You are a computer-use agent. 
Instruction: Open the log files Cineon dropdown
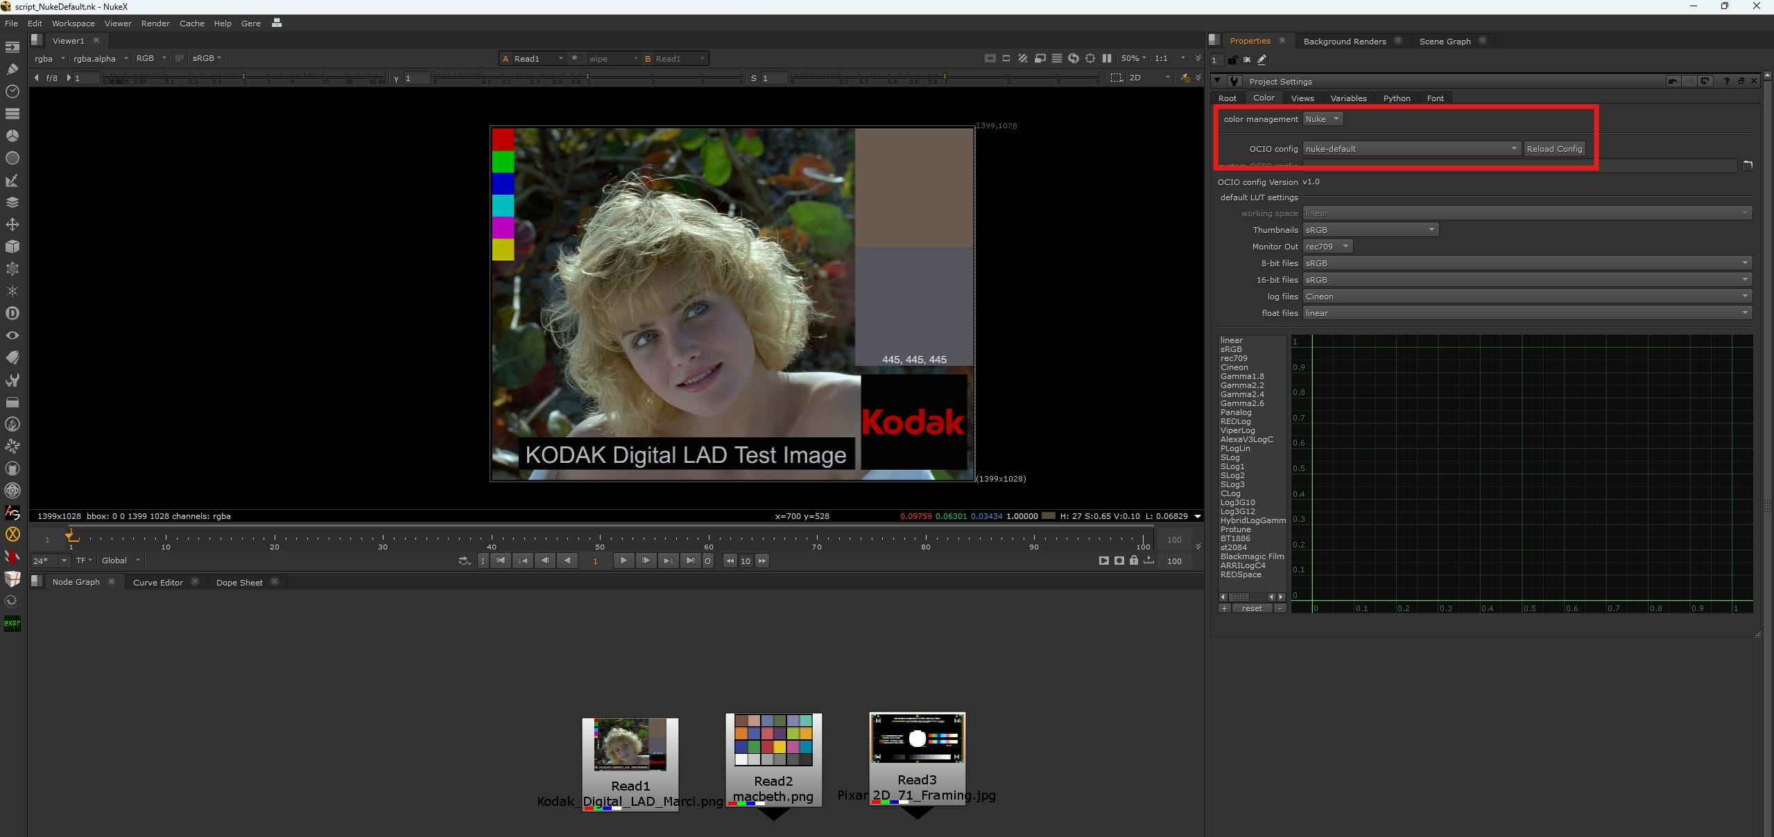[x=1527, y=296]
